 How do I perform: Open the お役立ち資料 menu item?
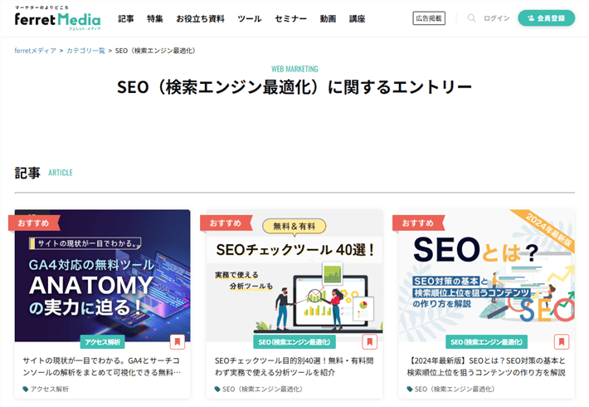point(200,19)
